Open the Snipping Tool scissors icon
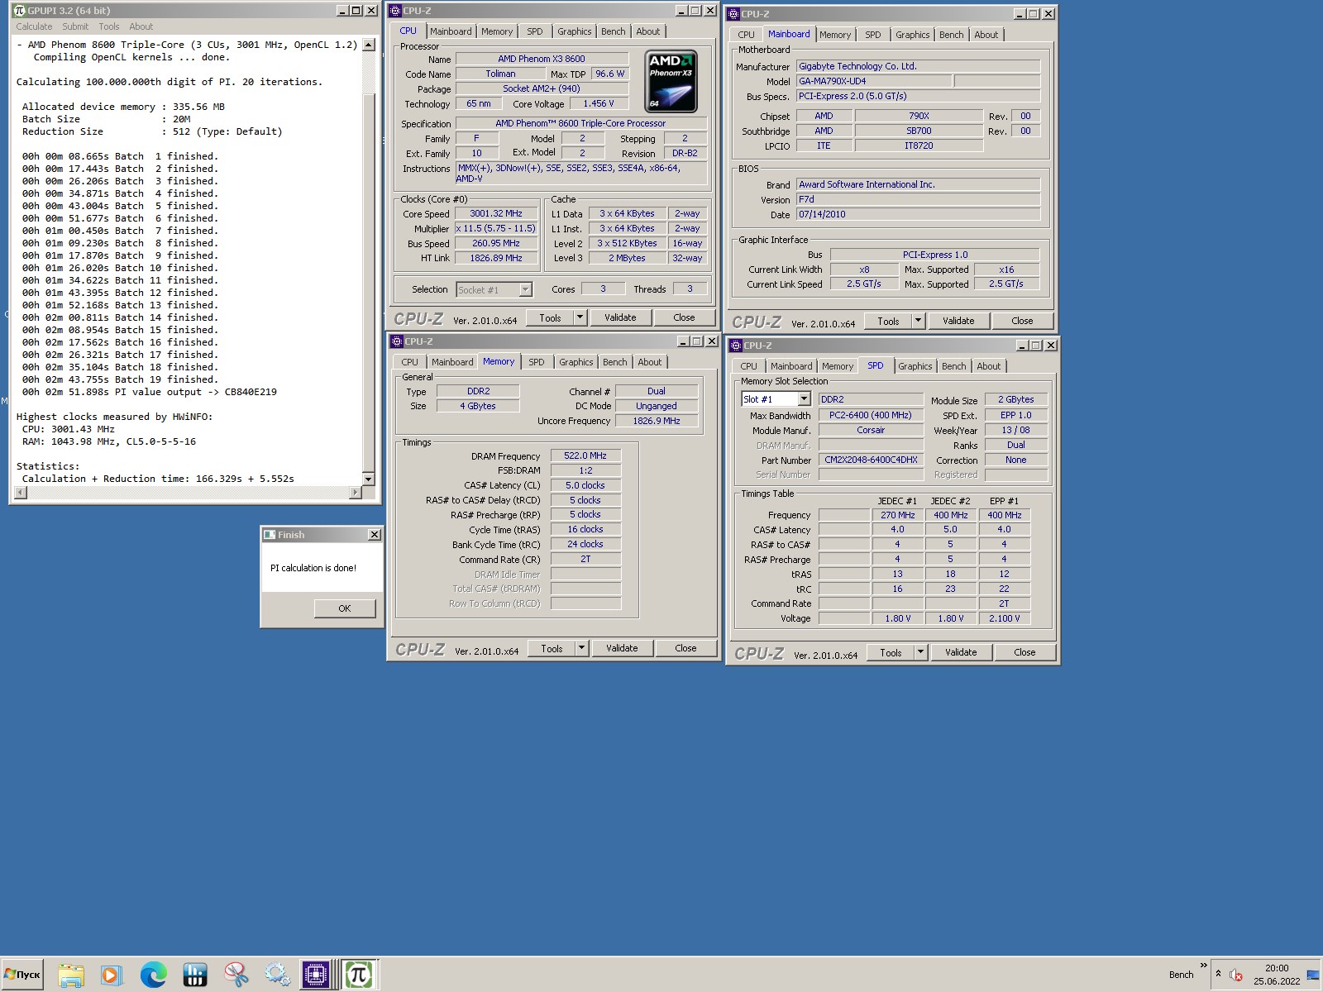 coord(236,975)
